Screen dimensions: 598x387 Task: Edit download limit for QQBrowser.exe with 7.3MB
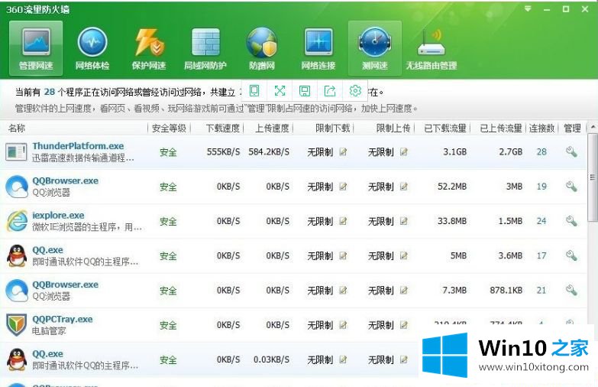tap(343, 291)
